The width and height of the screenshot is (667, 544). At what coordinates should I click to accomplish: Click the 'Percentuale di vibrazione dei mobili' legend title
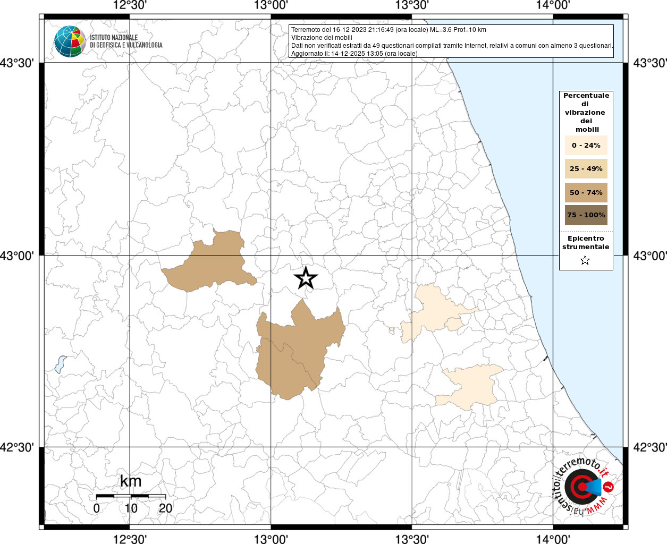coord(586,113)
